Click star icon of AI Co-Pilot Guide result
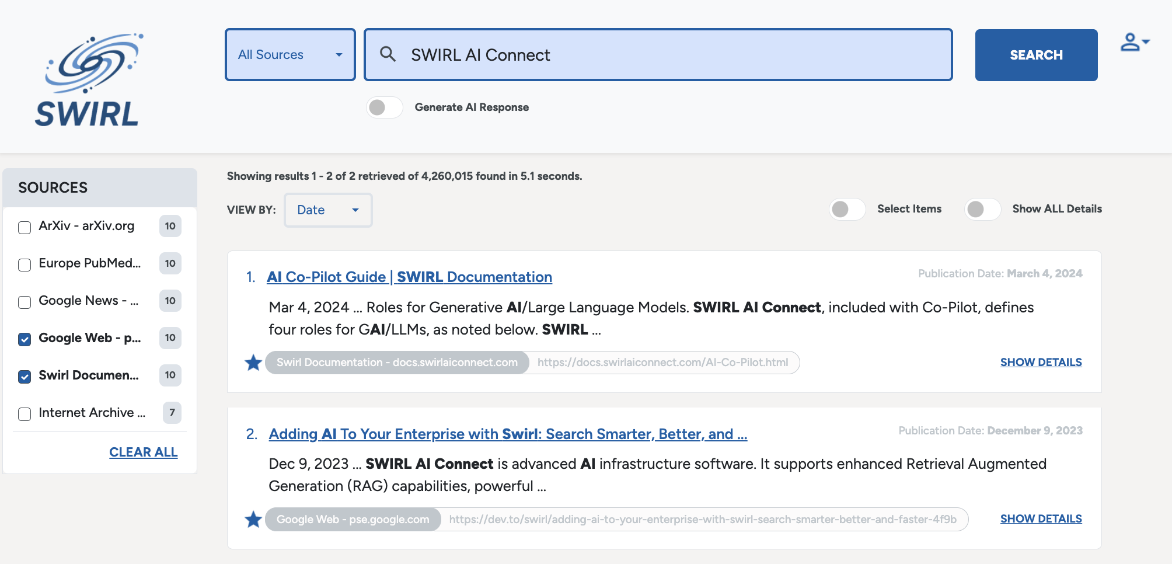1172x564 pixels. coord(253,363)
